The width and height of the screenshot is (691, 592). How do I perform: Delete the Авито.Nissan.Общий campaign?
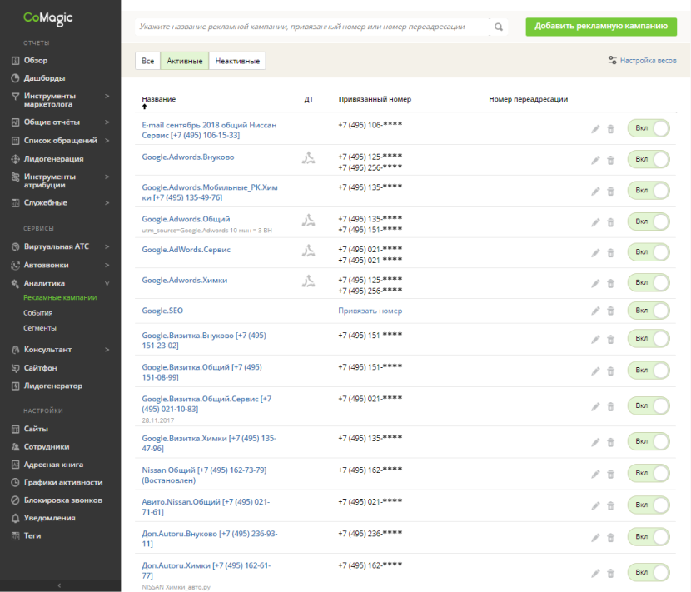610,505
